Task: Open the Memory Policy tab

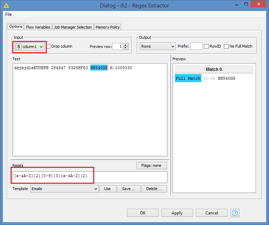Action: pos(108,27)
